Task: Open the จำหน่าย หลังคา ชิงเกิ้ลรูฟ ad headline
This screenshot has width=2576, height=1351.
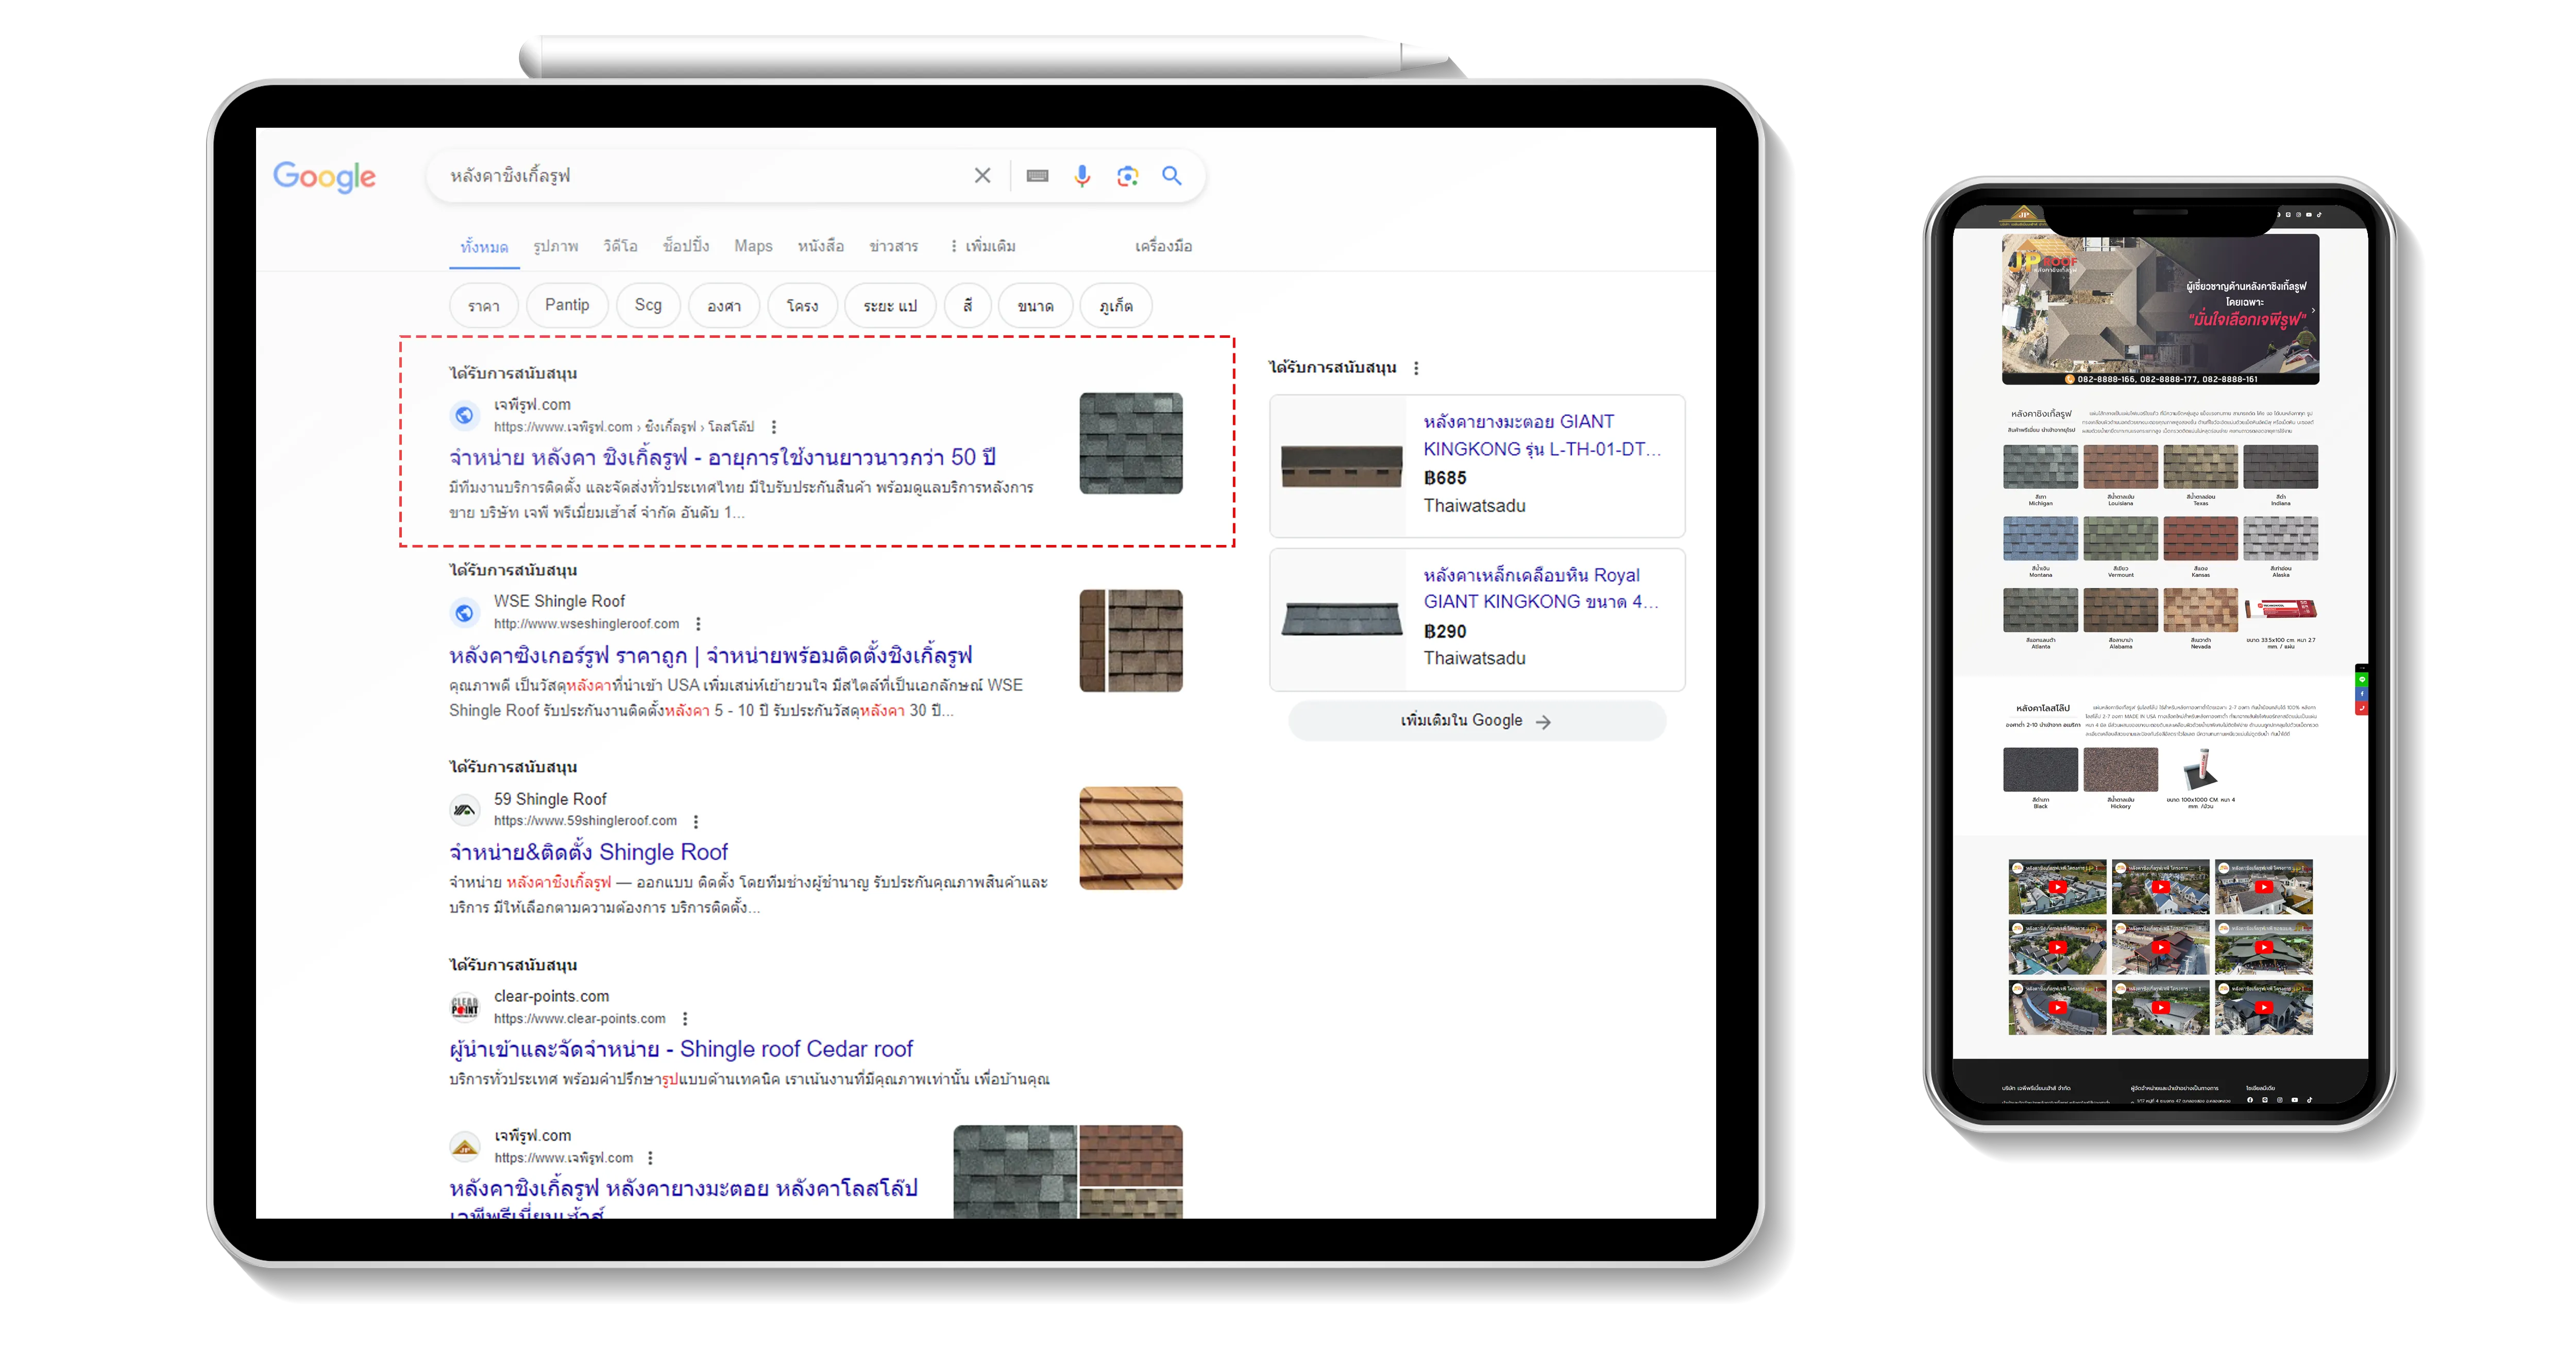Action: click(x=722, y=458)
